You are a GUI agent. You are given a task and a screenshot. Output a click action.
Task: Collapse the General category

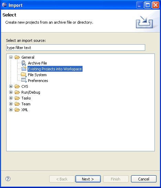[x=11, y=57]
